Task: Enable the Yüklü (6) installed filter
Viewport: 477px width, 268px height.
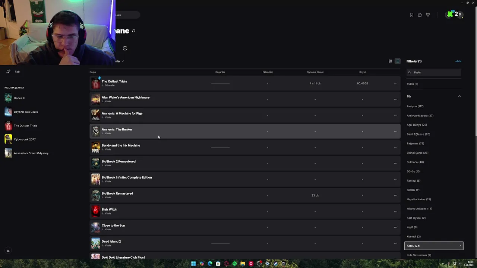Action: point(413,84)
